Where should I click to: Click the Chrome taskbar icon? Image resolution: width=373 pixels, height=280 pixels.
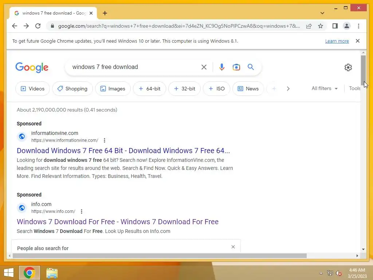pyautogui.click(x=30, y=273)
